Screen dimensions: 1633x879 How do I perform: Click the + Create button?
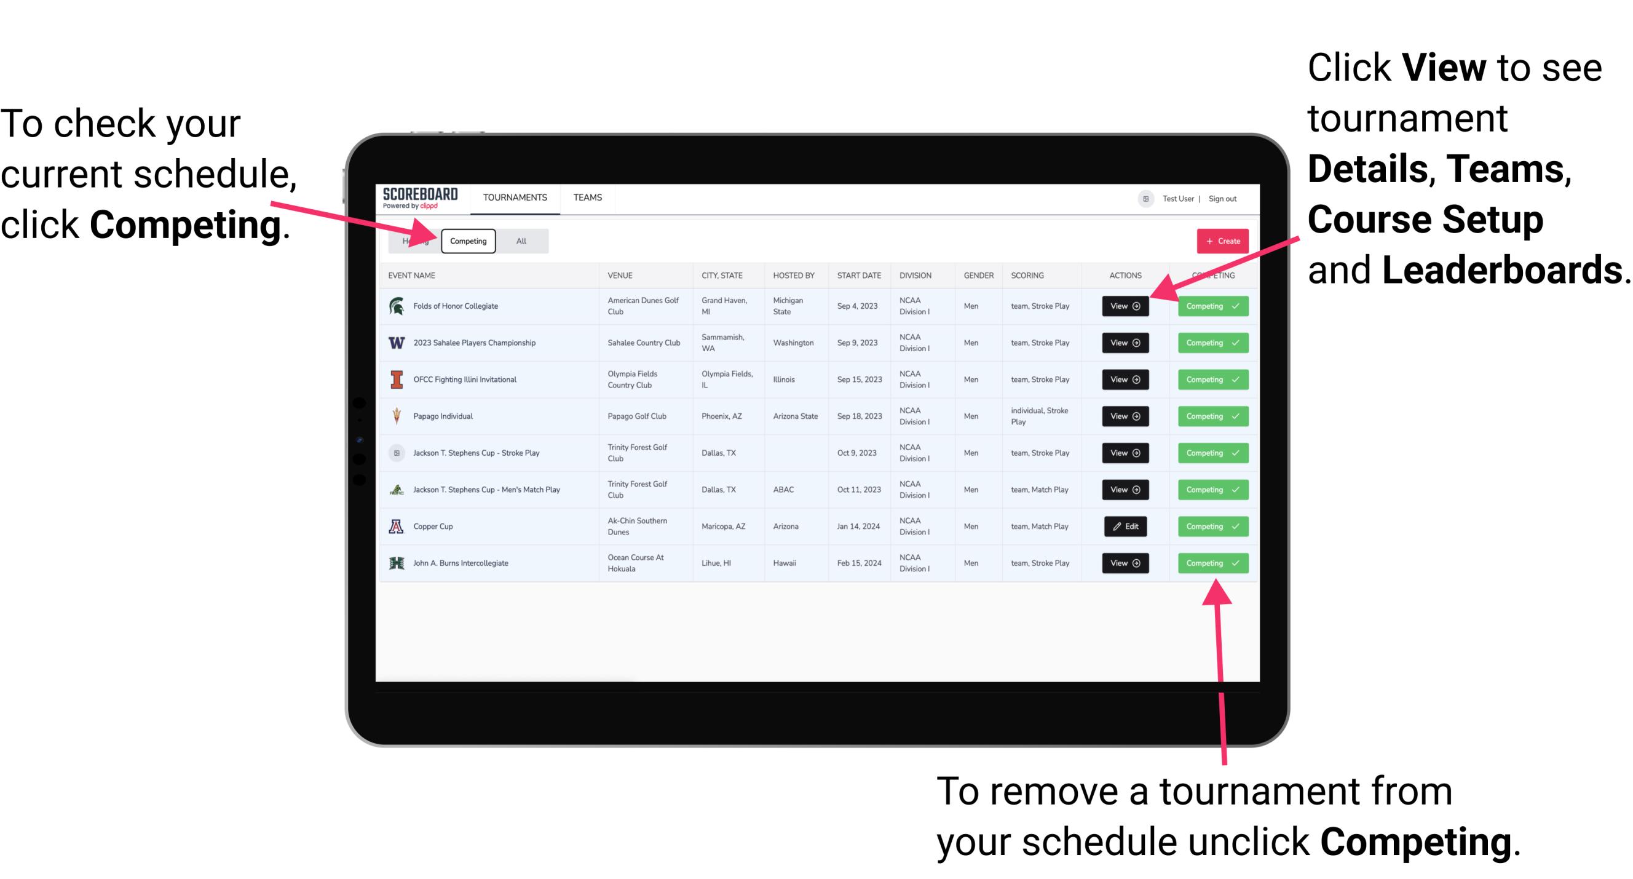tap(1220, 241)
